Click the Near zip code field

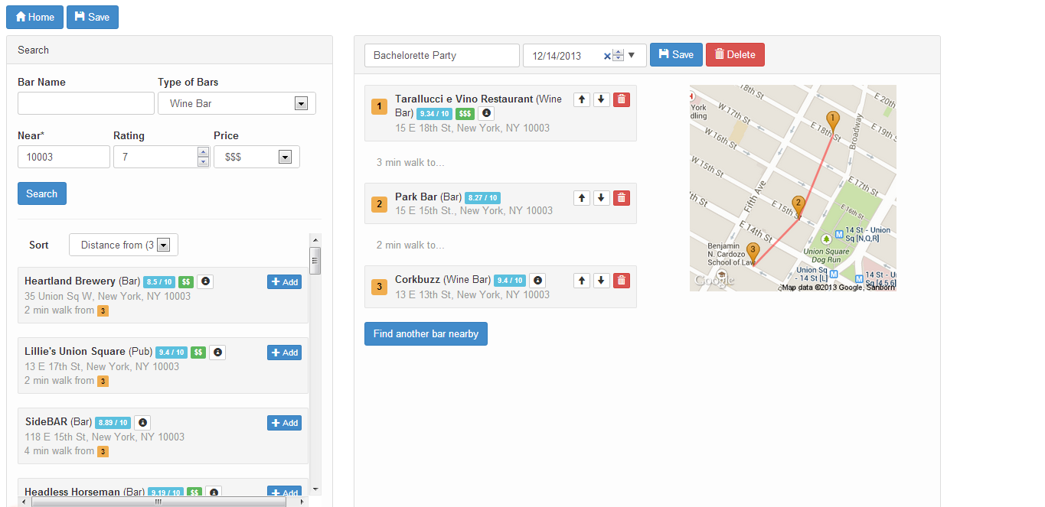64,157
